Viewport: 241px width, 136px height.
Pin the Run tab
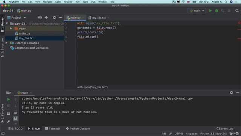8,122
